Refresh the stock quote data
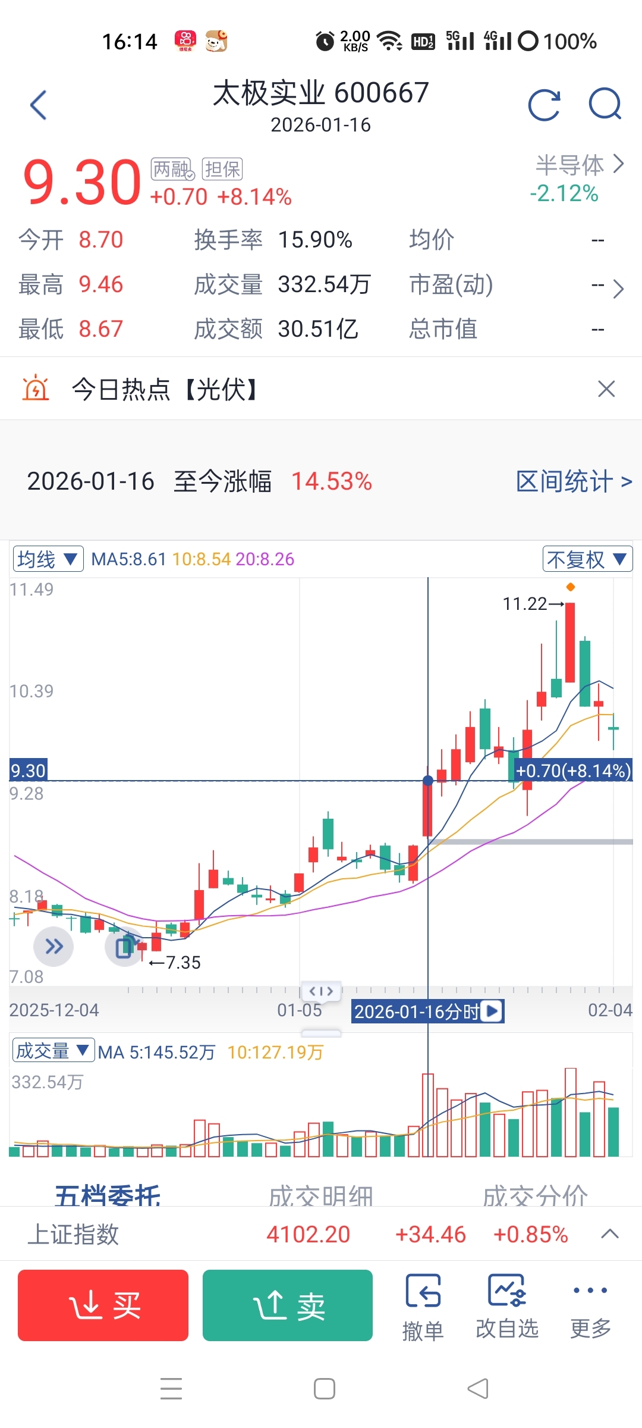642x1428 pixels. 545,105
